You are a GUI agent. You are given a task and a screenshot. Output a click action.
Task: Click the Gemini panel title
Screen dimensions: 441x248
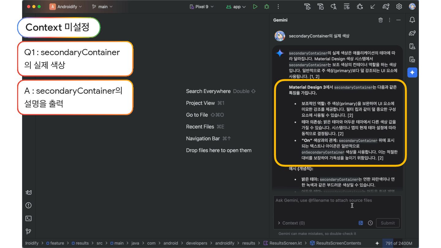[280, 20]
